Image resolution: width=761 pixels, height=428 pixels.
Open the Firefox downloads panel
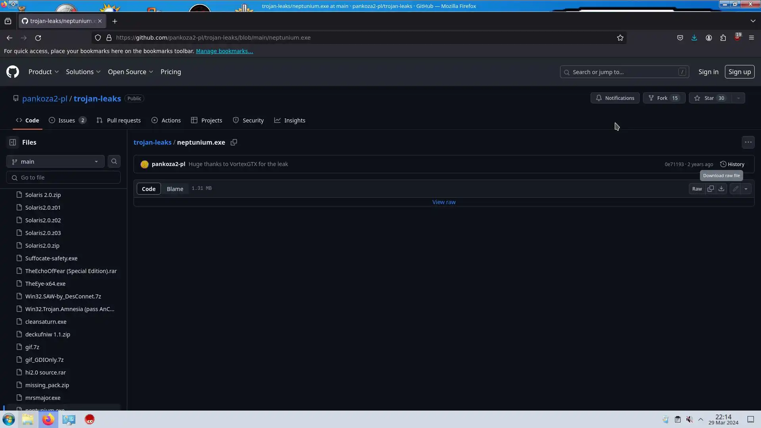click(694, 38)
